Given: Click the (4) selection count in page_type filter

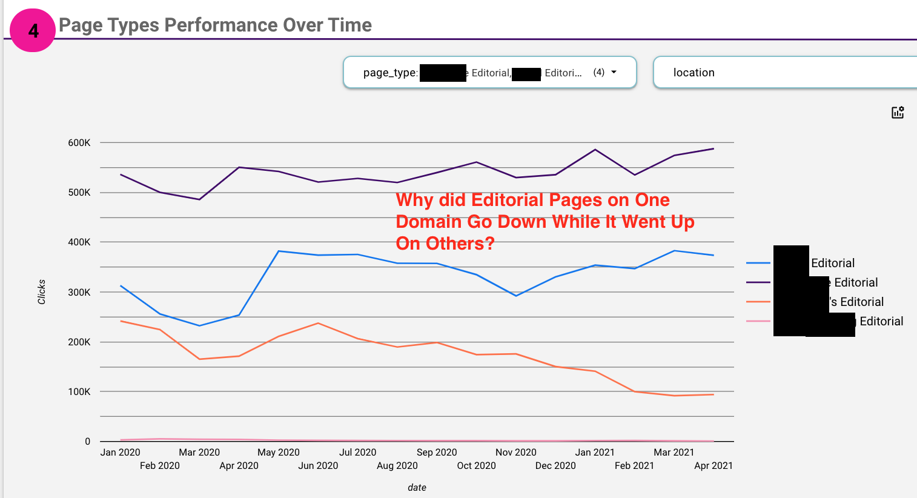Looking at the screenshot, I should point(598,72).
